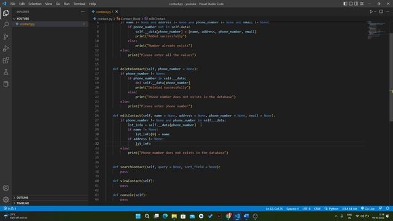Change indentation via Spaces: 4
The height and width of the screenshot is (221, 393).
[292, 209]
